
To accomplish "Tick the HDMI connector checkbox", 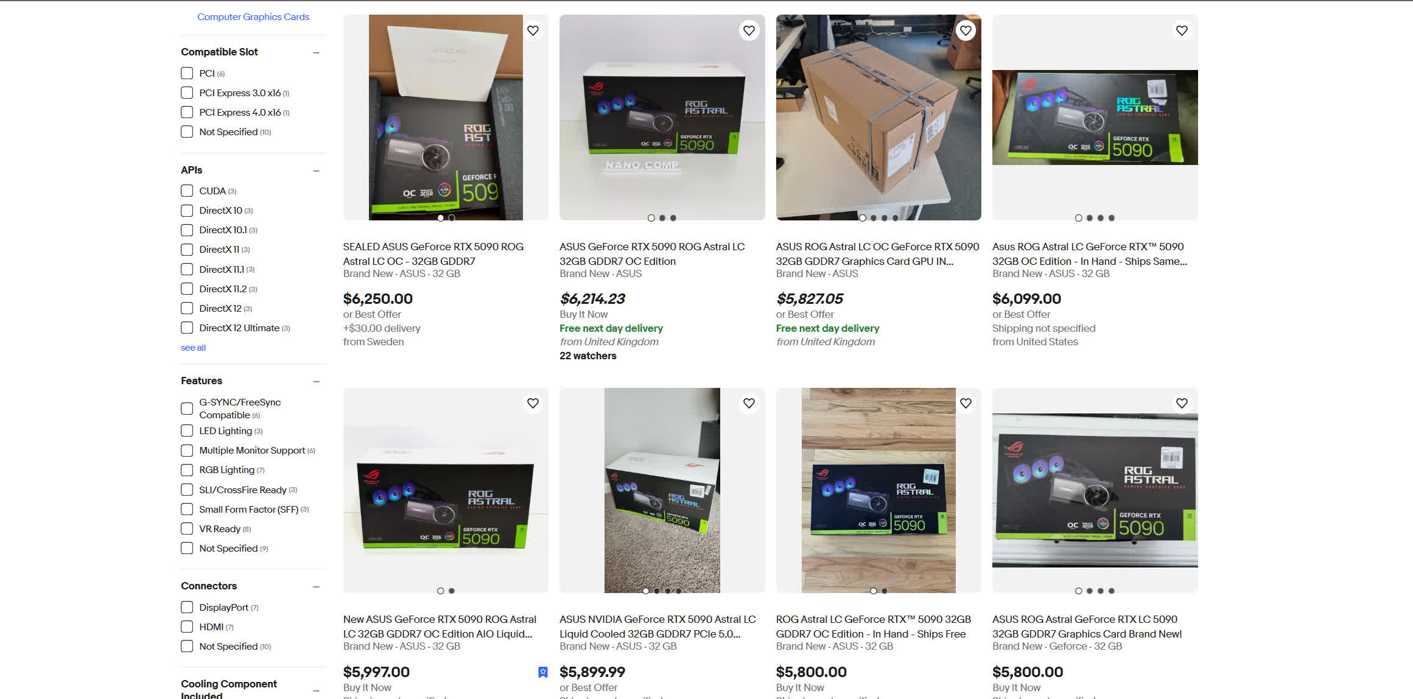I will (187, 627).
